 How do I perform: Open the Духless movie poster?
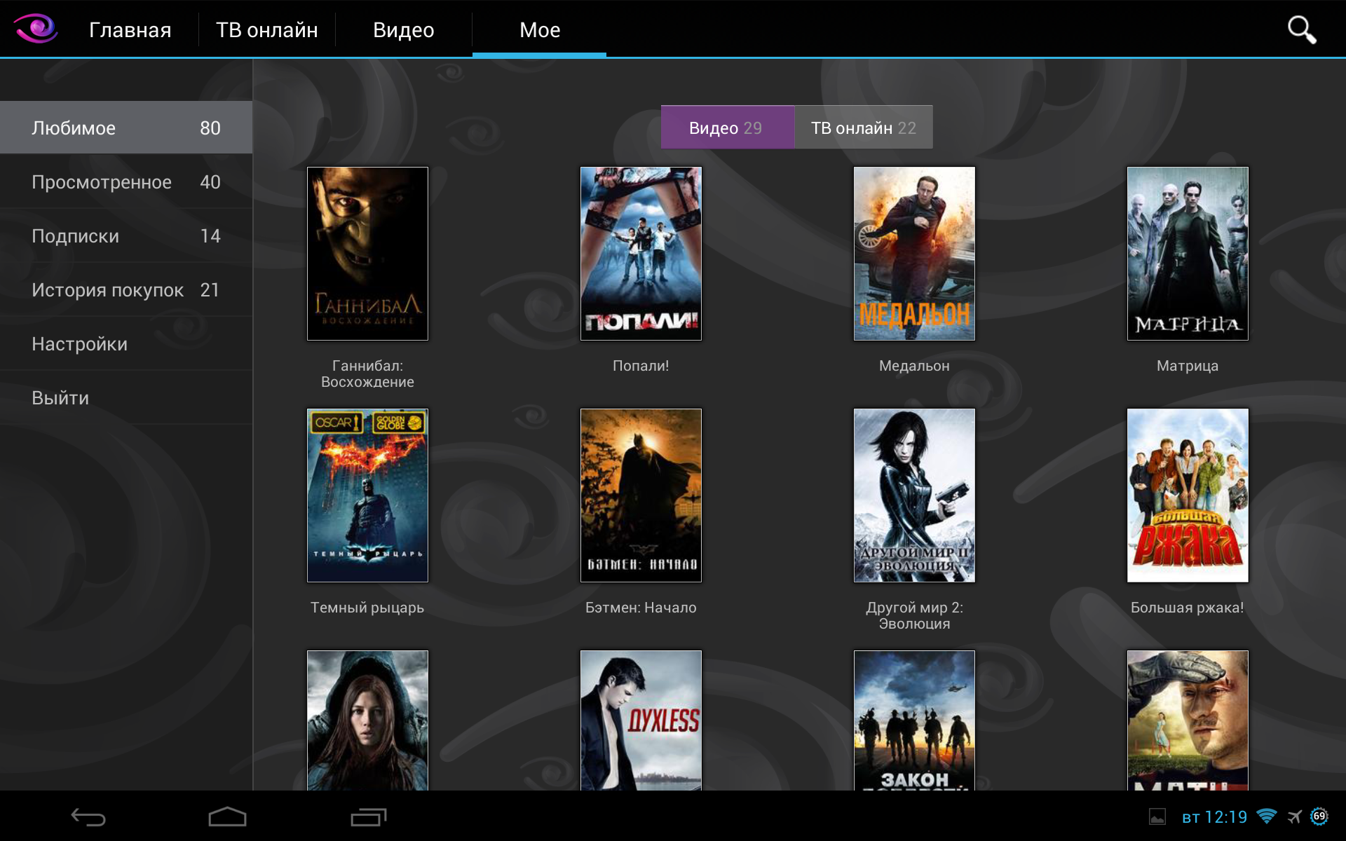[x=641, y=720]
